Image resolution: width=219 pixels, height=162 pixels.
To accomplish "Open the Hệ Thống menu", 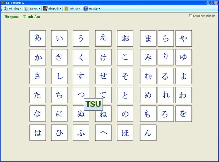I will pyautogui.click(x=13, y=9).
